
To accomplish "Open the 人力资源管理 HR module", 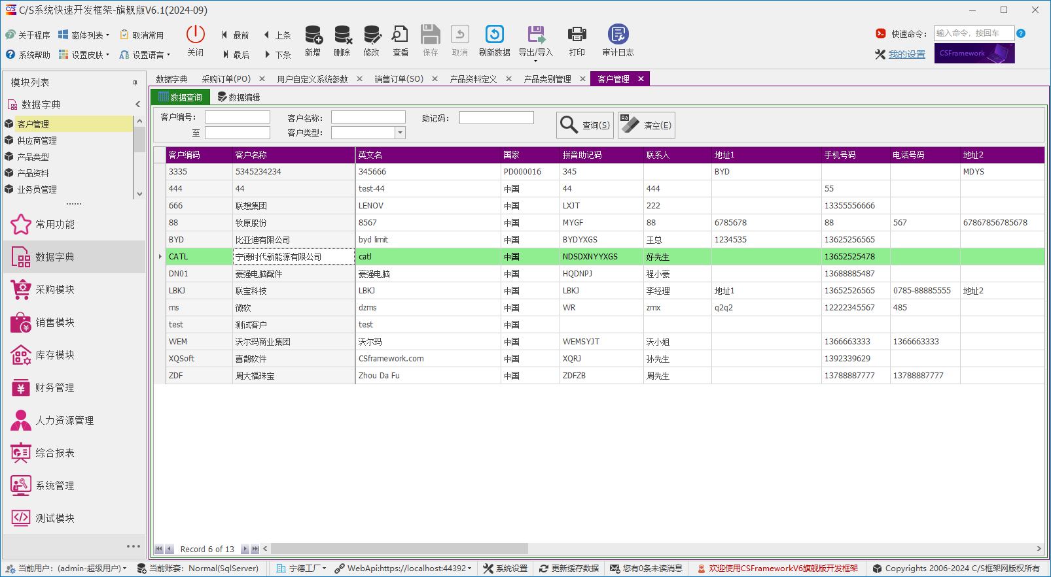I will [x=74, y=420].
